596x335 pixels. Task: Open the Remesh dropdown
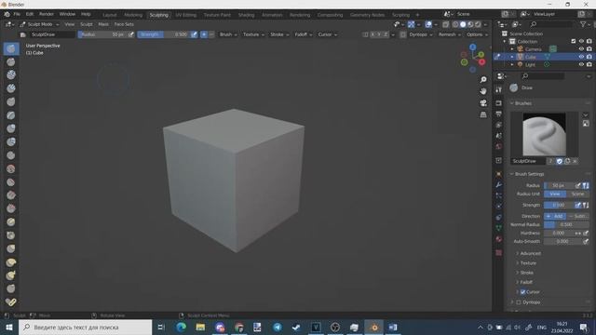tap(449, 34)
